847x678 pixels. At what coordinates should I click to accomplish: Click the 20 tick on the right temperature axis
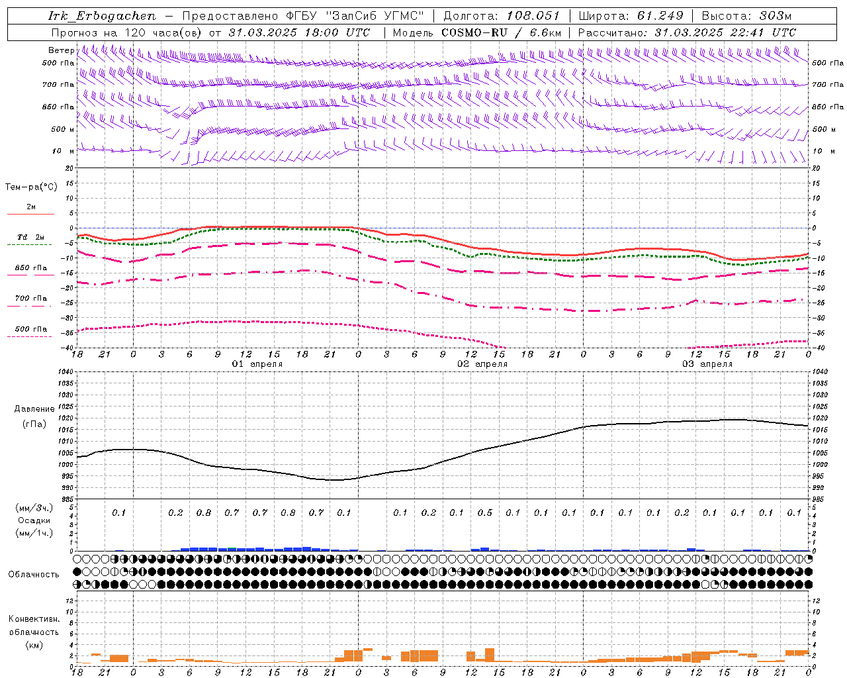(817, 169)
